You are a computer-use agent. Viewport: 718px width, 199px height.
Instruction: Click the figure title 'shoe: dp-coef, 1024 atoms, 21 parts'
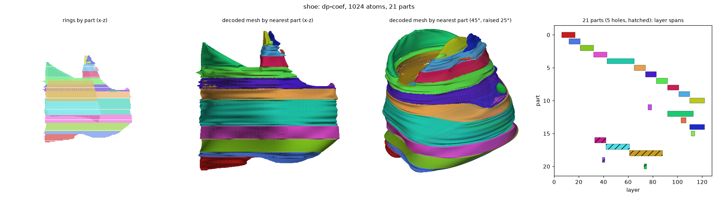(x=359, y=7)
